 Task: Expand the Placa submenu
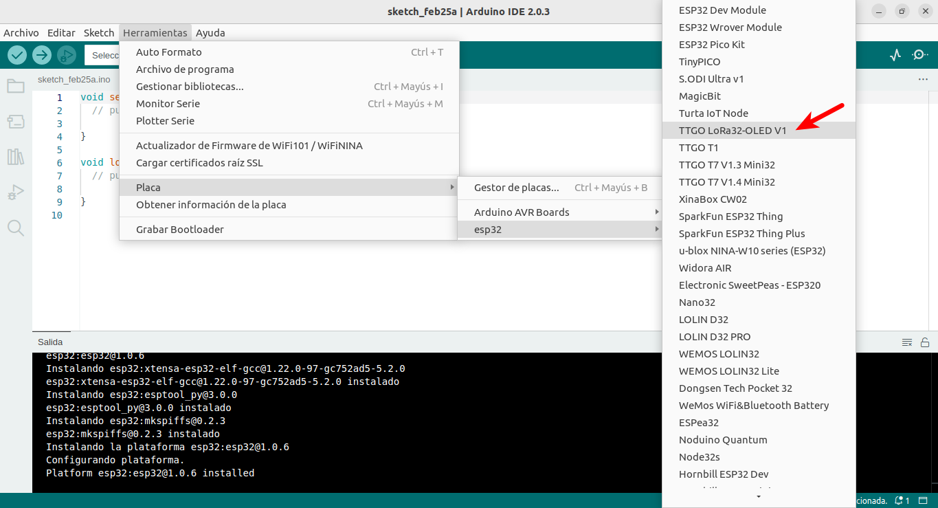click(289, 188)
